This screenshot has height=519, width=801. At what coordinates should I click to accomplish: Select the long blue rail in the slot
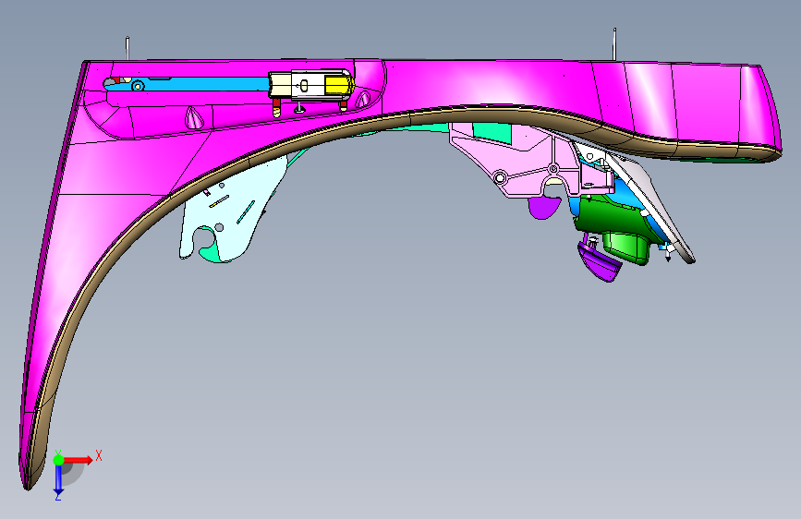200,85
